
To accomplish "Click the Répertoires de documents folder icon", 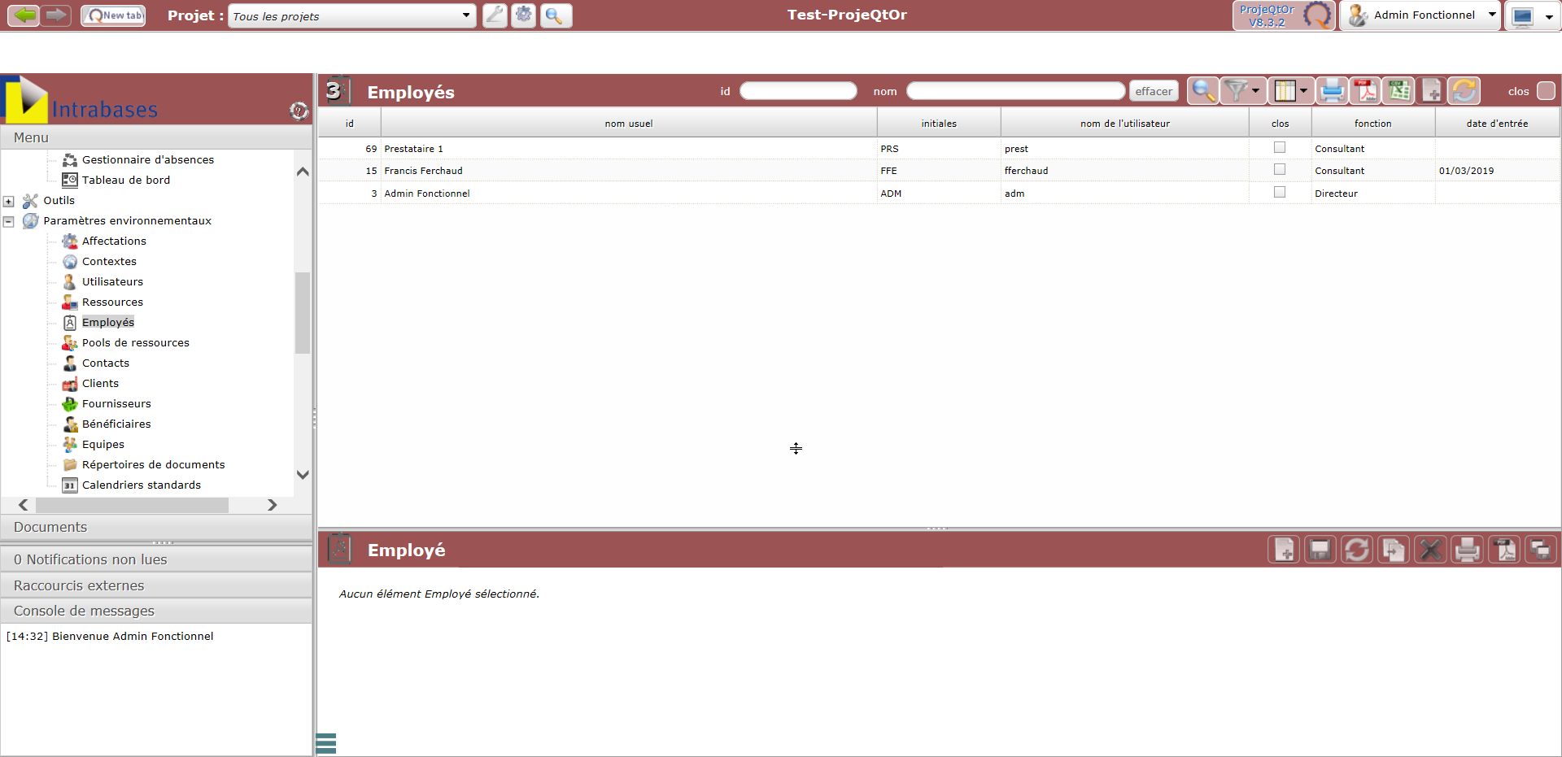I will tap(70, 465).
